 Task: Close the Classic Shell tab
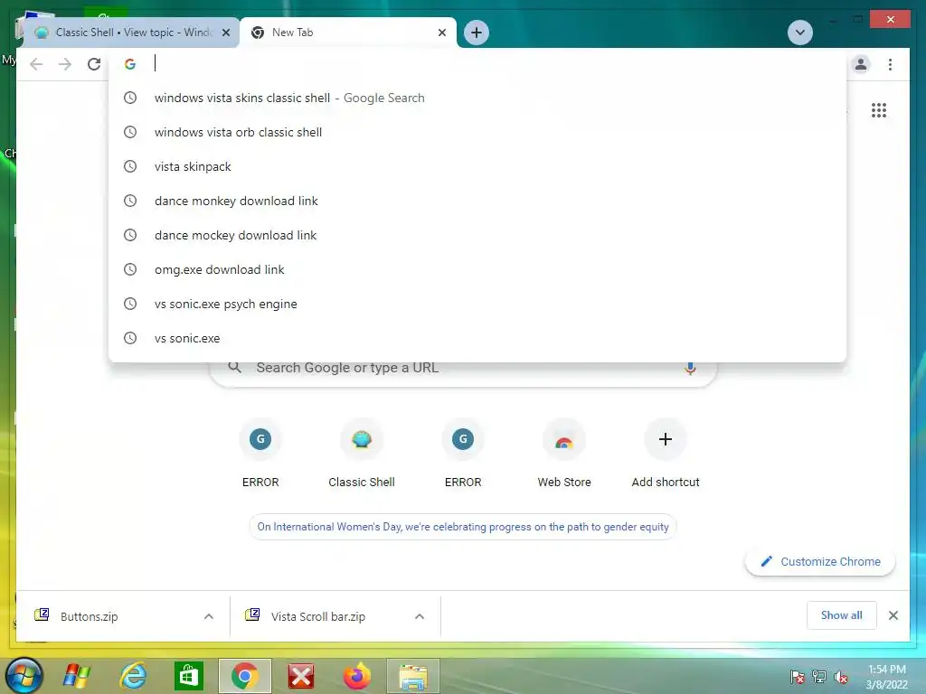click(225, 33)
